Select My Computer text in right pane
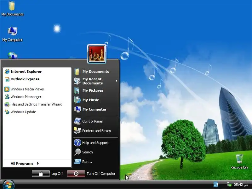 [x=94, y=109]
